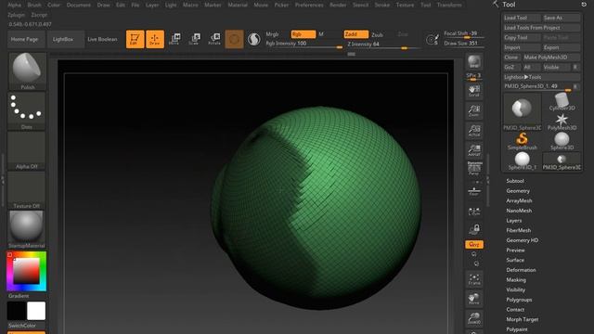
Task: Toggle the Zsub mode
Action: click(377, 34)
